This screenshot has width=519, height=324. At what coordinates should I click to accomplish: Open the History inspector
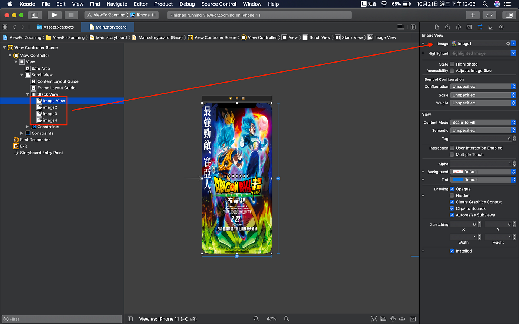point(447,27)
